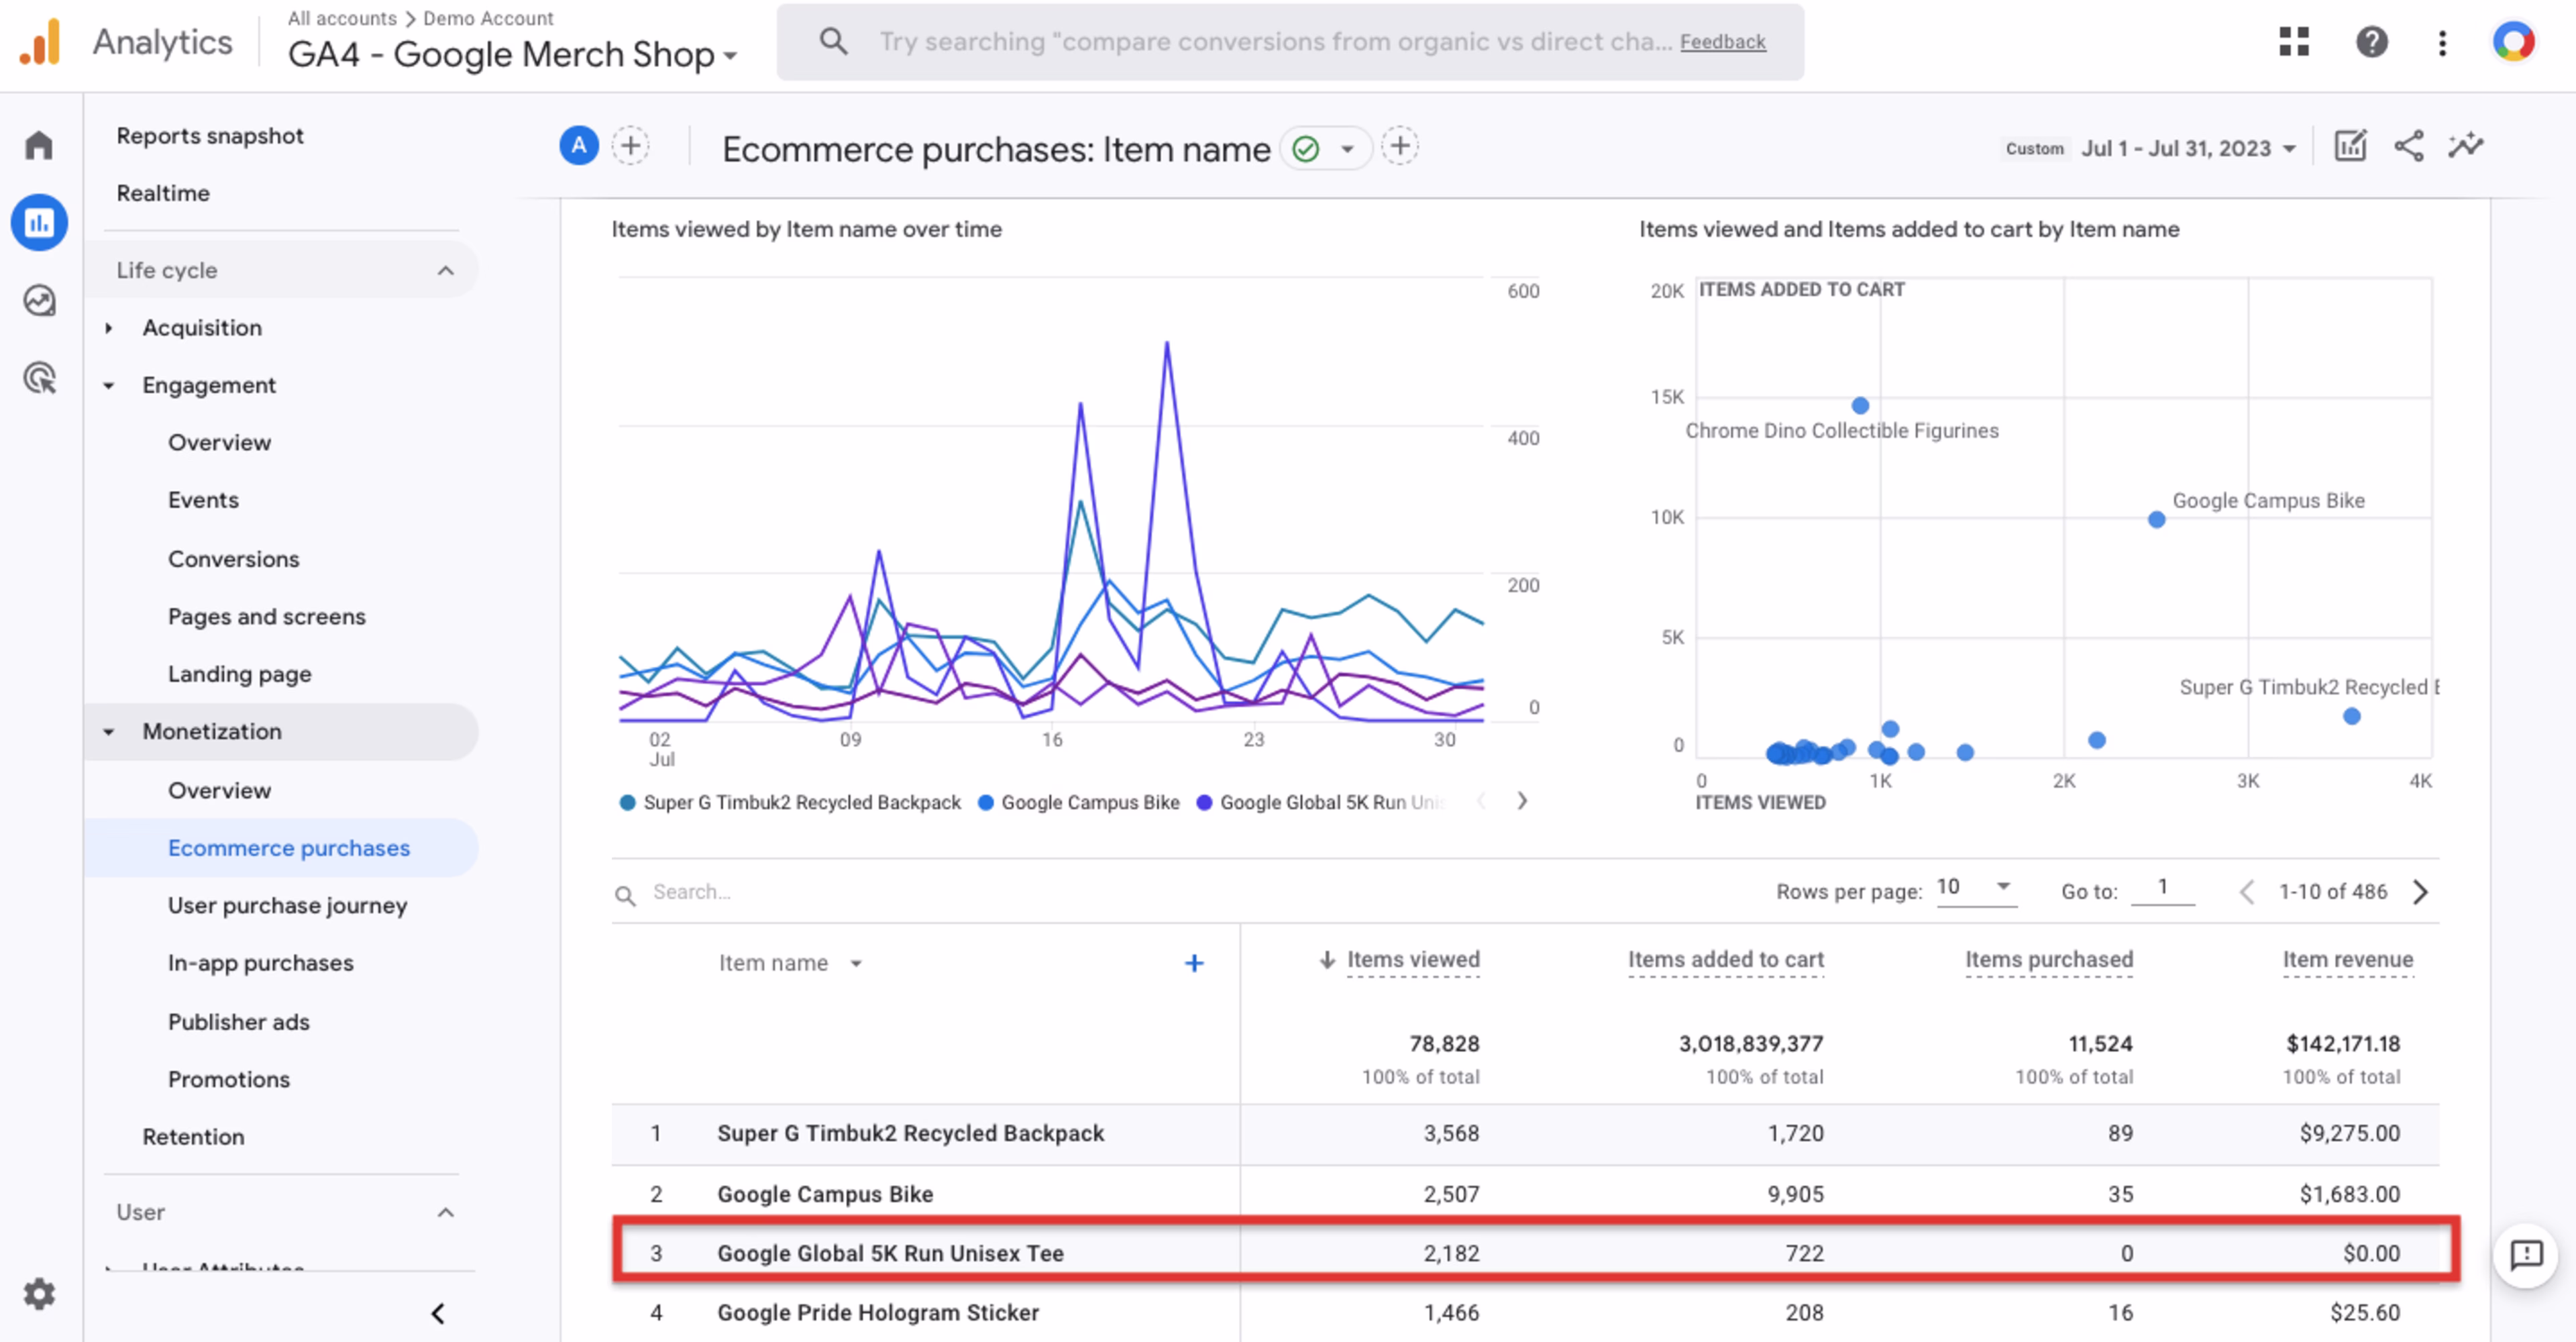Open the rows per page dropdown
This screenshot has height=1342, width=2576.
click(1975, 888)
